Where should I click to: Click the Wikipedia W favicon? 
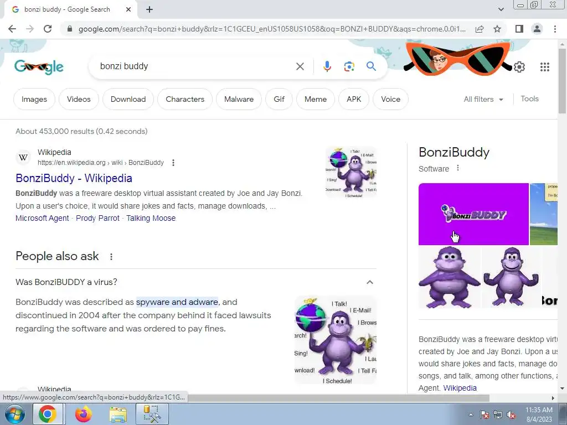pos(23,158)
